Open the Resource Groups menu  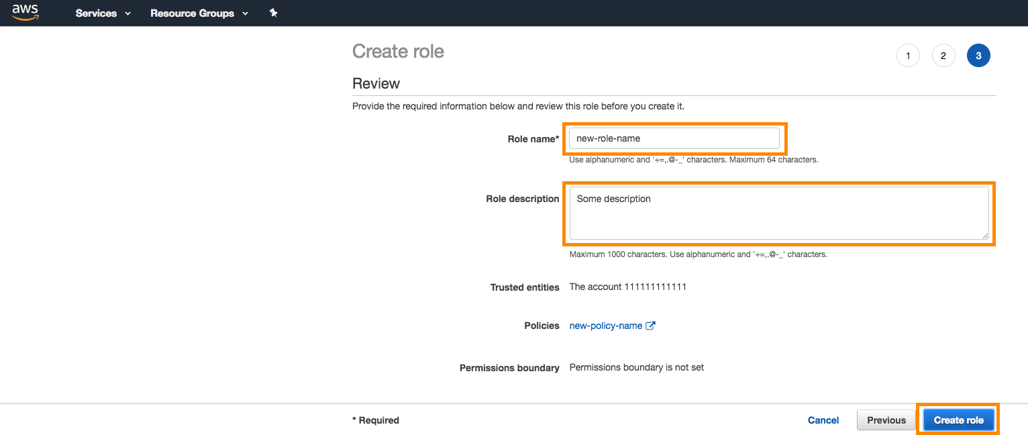point(192,13)
